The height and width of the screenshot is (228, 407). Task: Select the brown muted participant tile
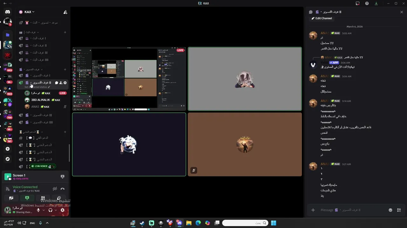245,144
